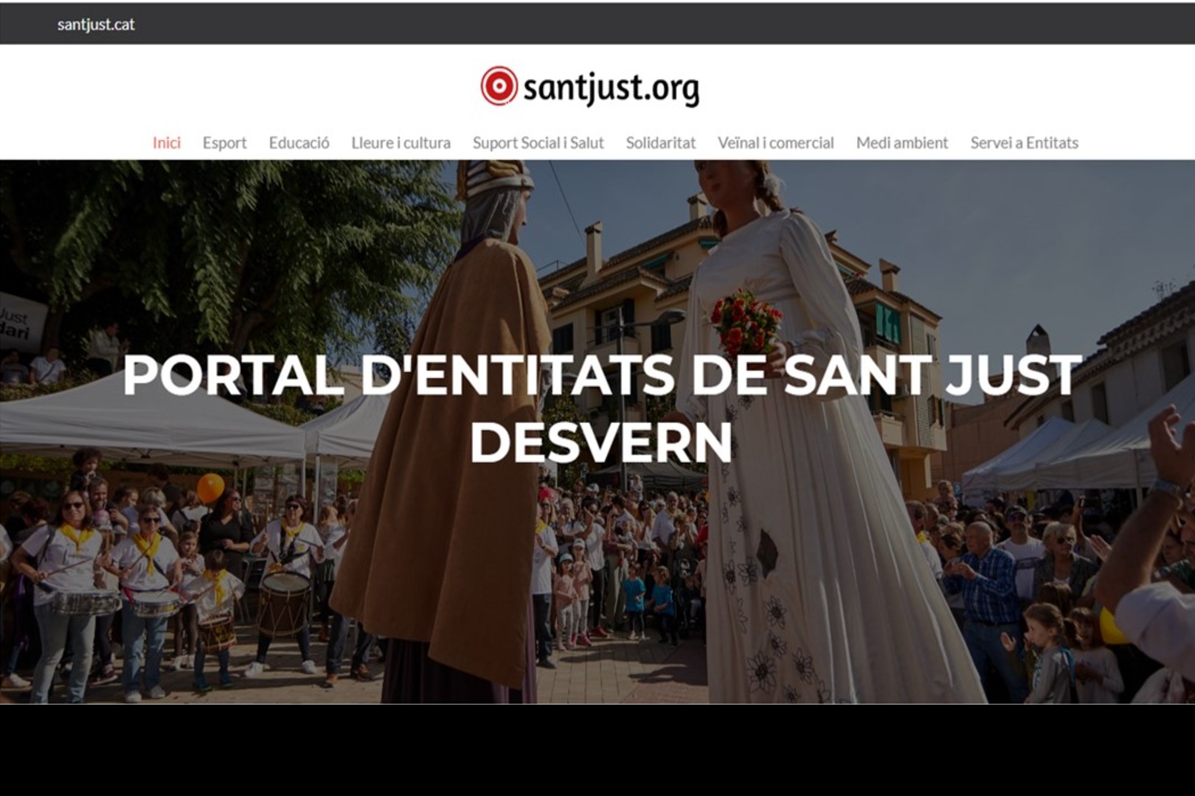Viewport: 1195px width, 796px height.
Task: Click the large drum in the photo
Action: pos(283,603)
